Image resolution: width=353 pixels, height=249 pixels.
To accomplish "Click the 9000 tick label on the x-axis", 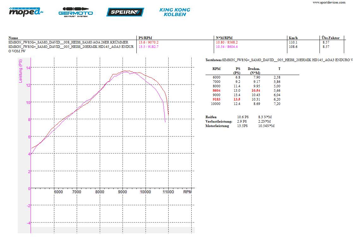I will 123,192.
